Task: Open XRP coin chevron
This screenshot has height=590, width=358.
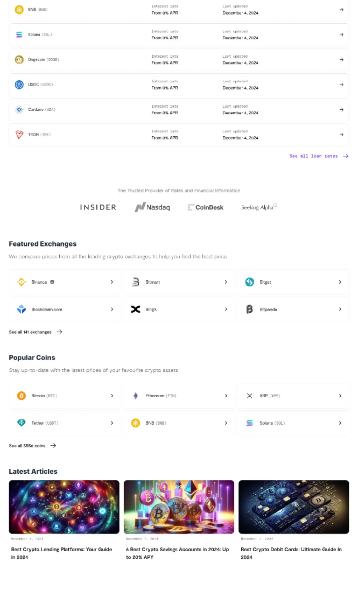Action: tap(340, 396)
